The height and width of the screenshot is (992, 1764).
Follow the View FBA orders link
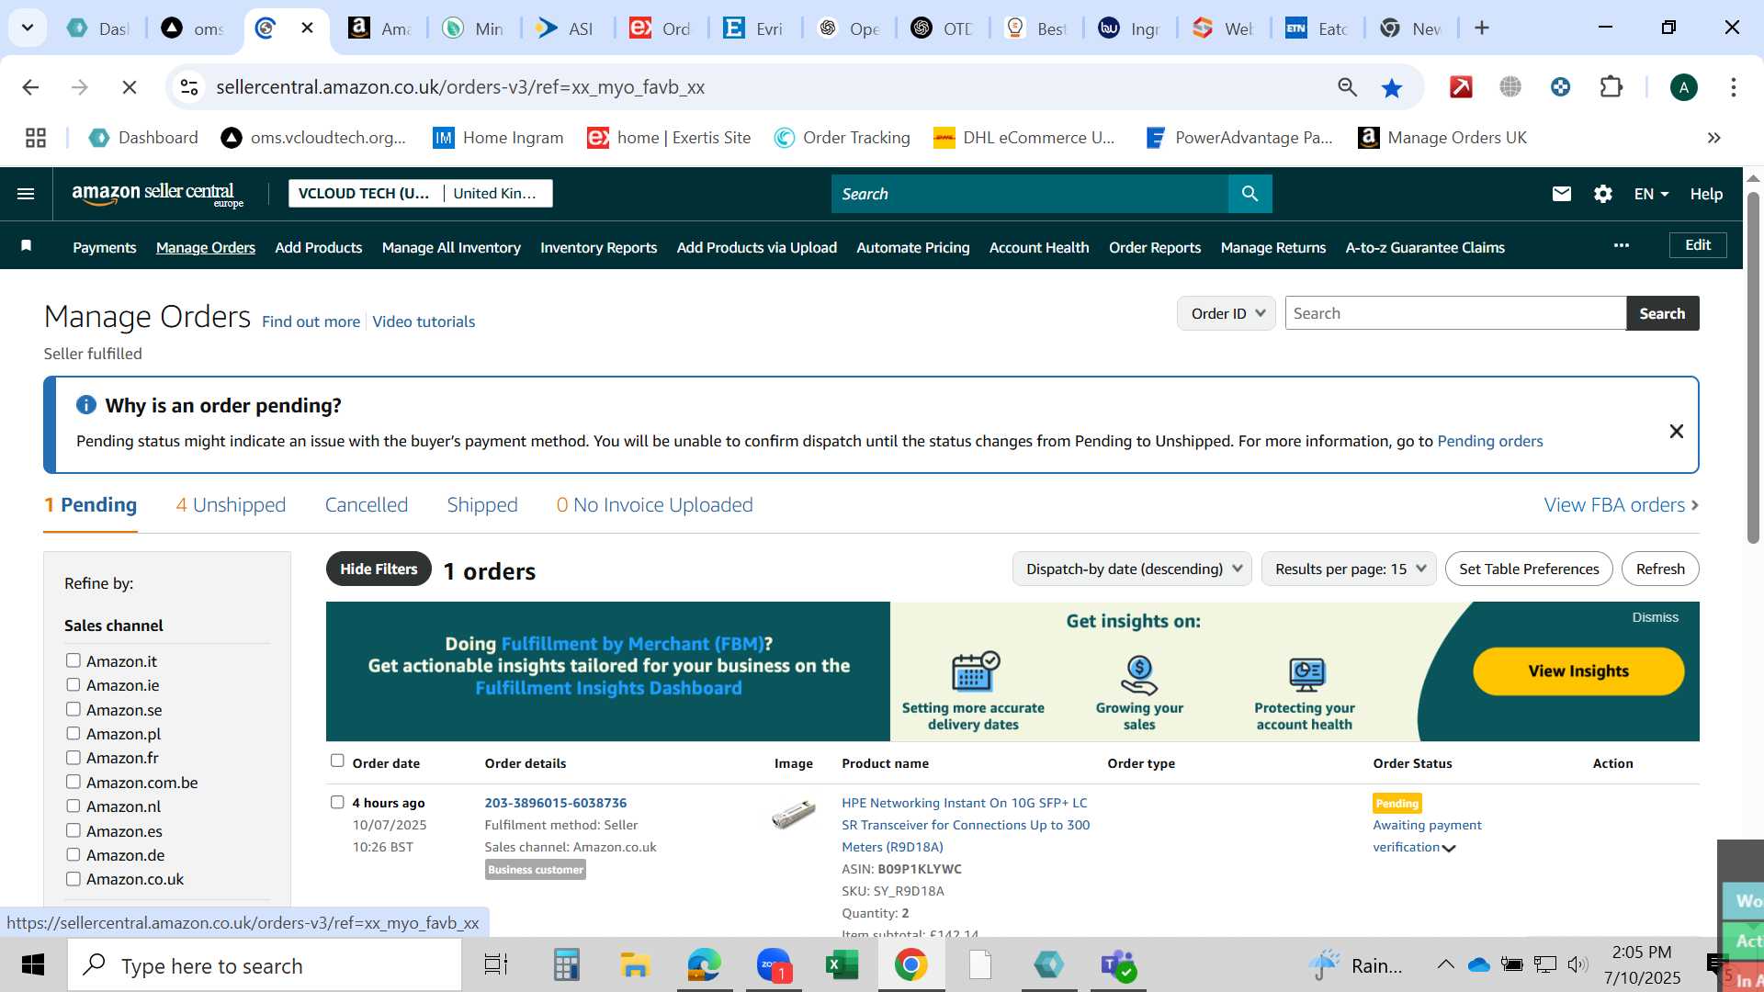[1622, 504]
